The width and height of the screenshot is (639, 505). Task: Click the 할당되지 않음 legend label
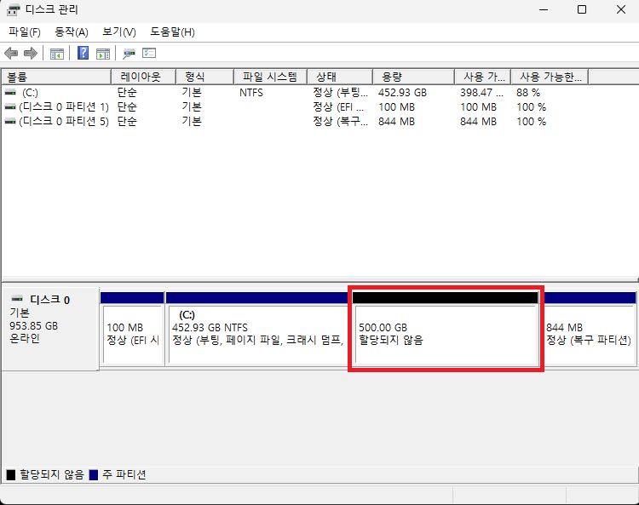(51, 474)
